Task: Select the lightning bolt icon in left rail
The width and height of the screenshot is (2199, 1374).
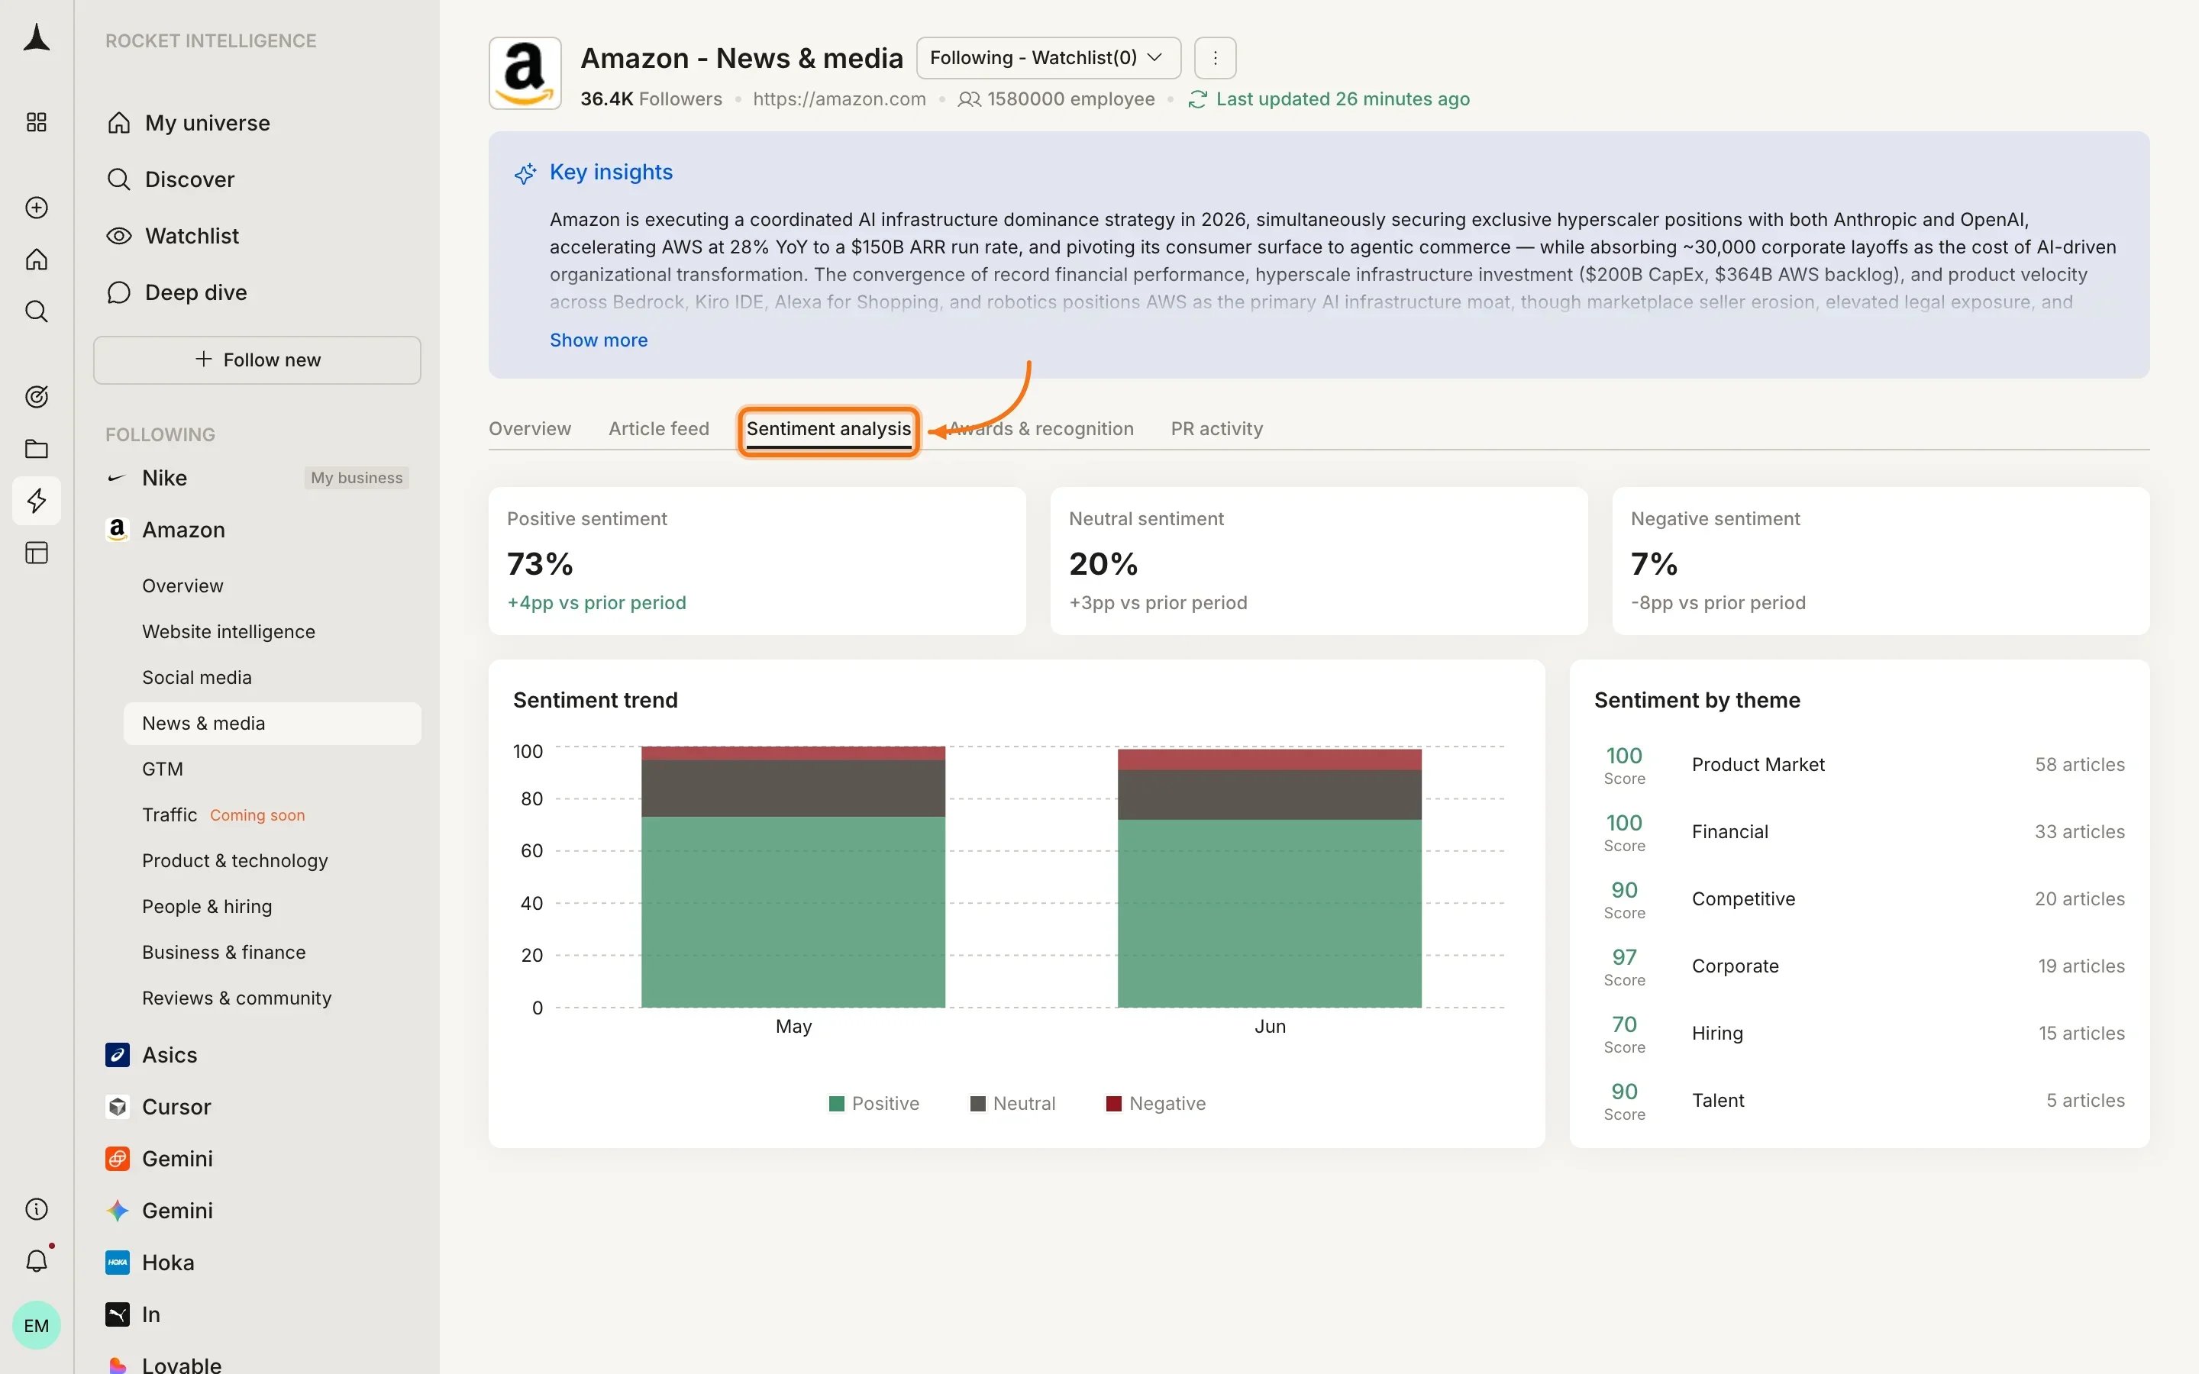Action: (x=37, y=500)
